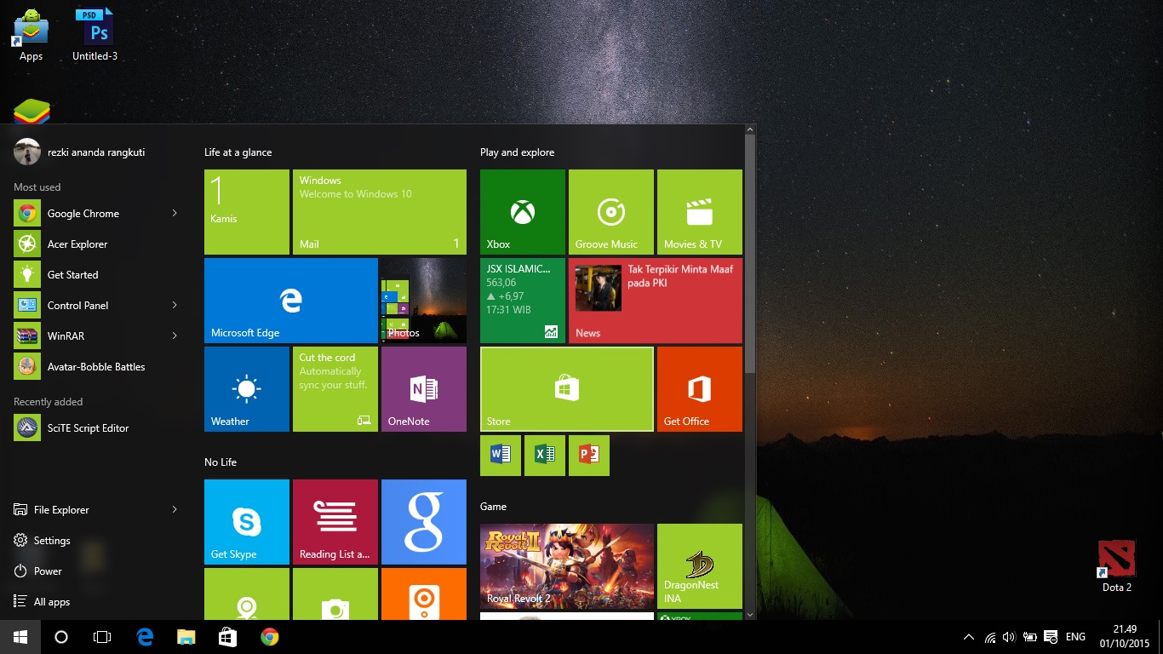Open the Microsoft Edge tile
The image size is (1163, 654).
pyautogui.click(x=290, y=300)
